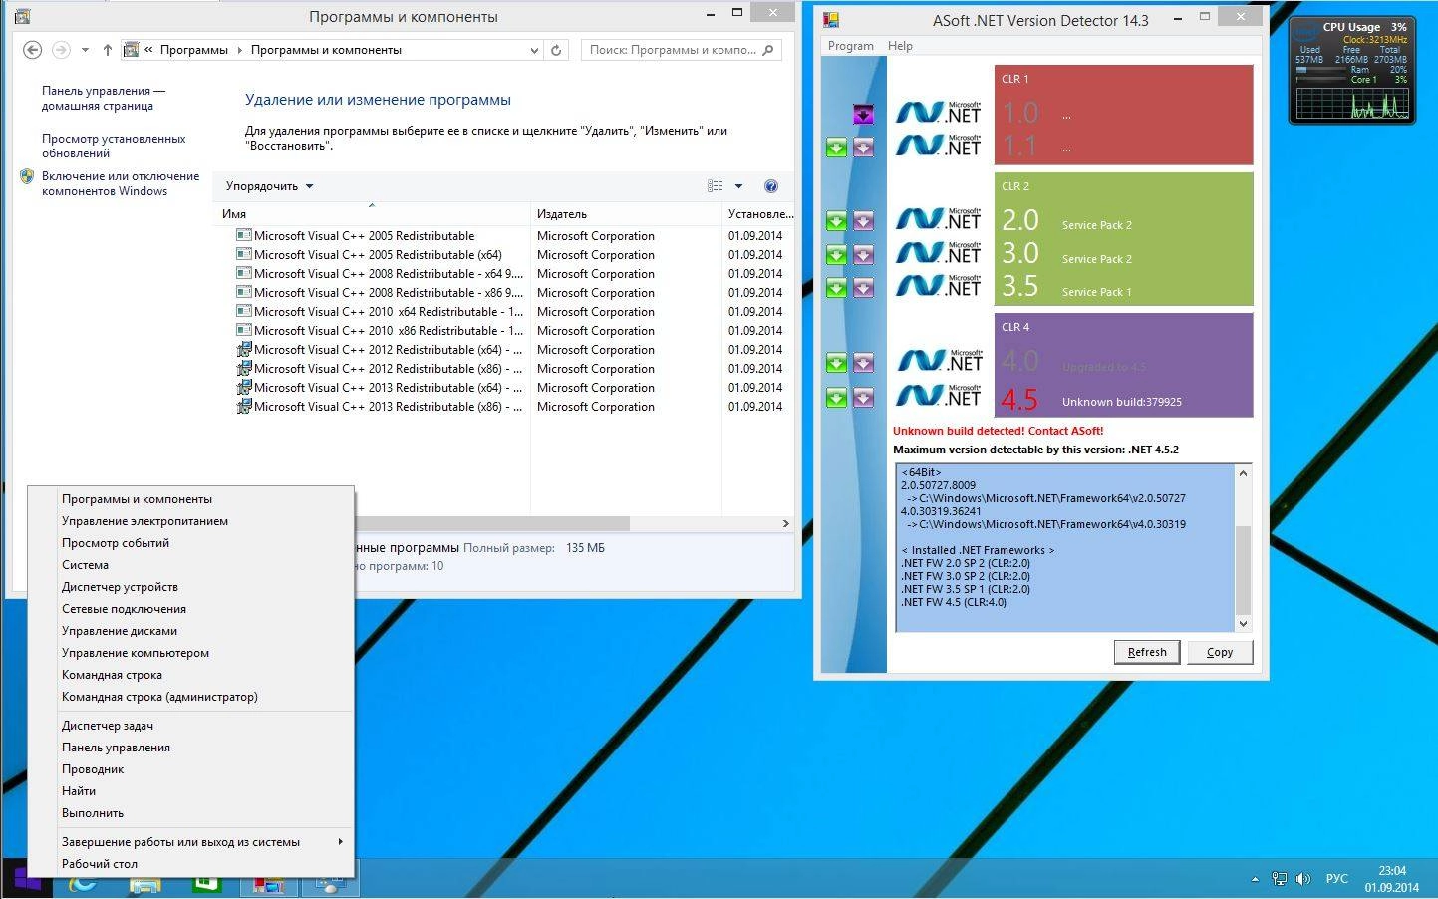Click the .NET logo beside version 4.5
The width and height of the screenshot is (1438, 899).
pos(938,396)
